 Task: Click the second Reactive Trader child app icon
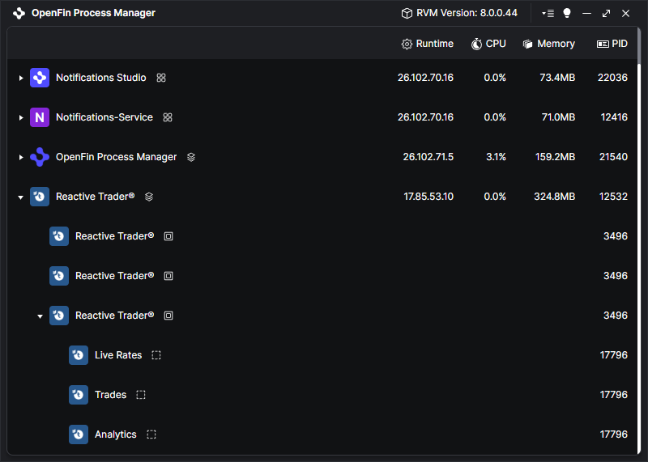pos(59,276)
